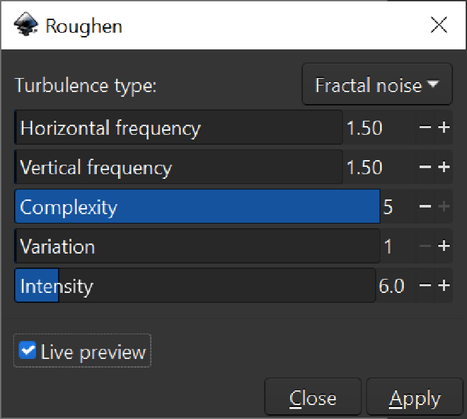Click the Vertical frequency slider bar
This screenshot has width=467, height=419.
click(x=178, y=167)
